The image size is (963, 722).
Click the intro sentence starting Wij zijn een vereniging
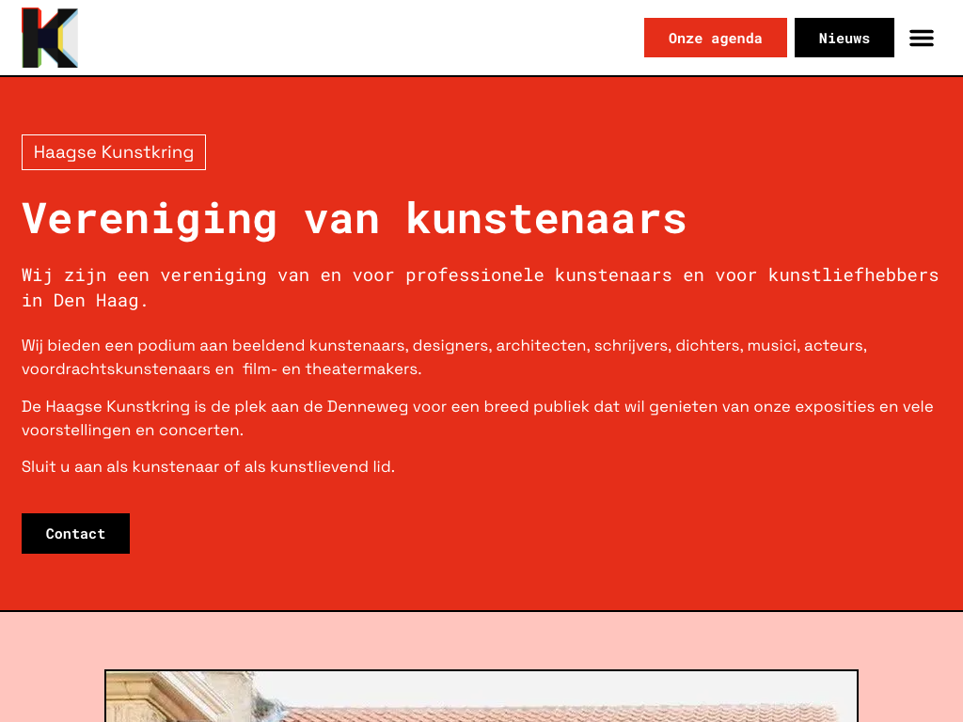click(x=481, y=288)
